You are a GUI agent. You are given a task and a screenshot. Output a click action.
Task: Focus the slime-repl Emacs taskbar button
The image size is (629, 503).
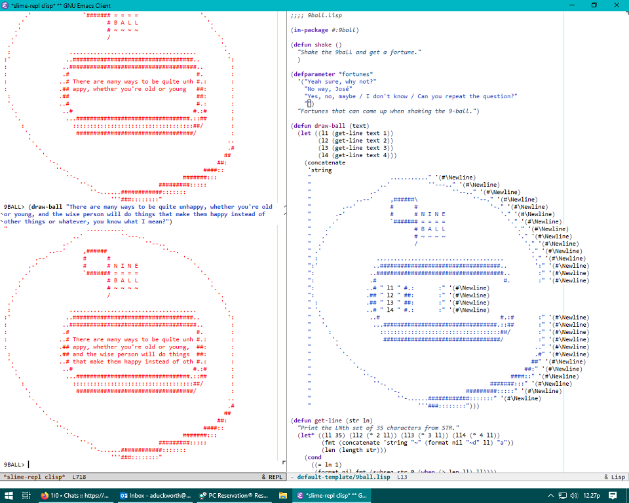point(332,495)
